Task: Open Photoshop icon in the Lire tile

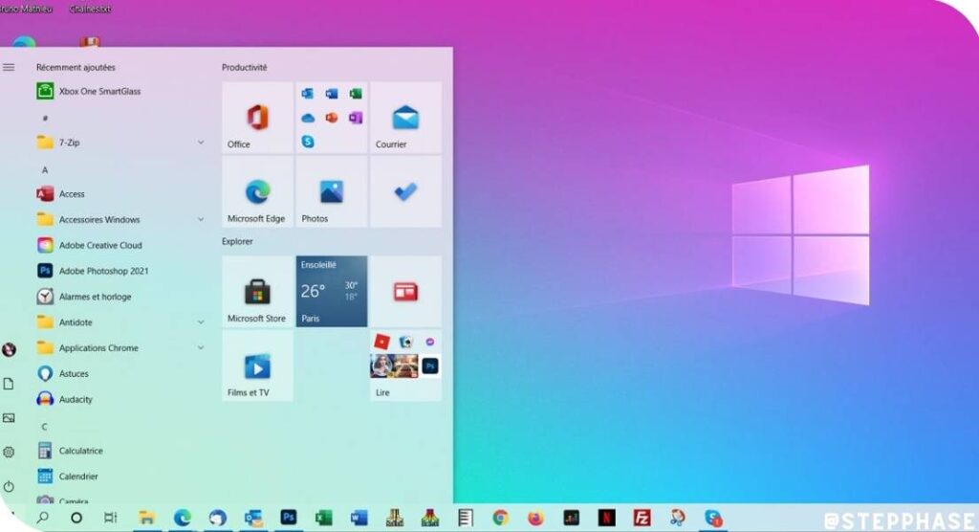Action: click(430, 366)
